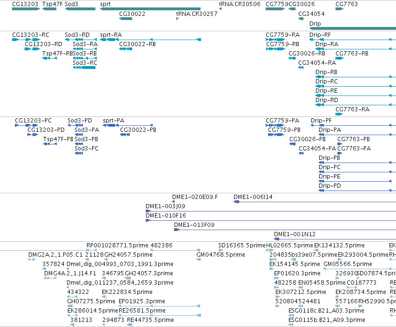The height and width of the screenshot is (327, 396).
Task: Click transcript CG30026-RB
Action: pyautogui.click(x=307, y=54)
